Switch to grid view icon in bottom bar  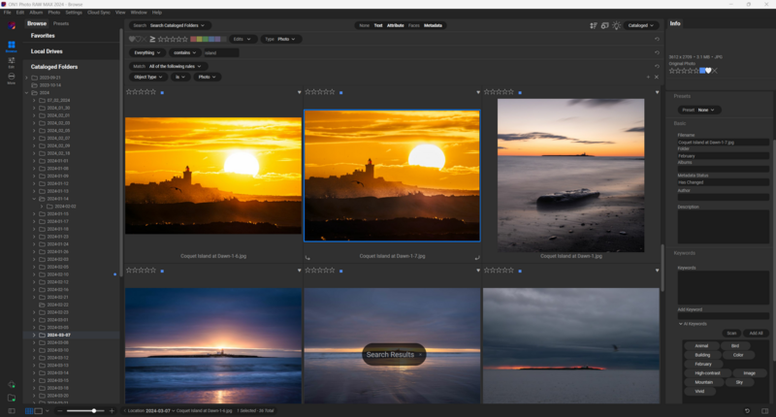click(29, 410)
